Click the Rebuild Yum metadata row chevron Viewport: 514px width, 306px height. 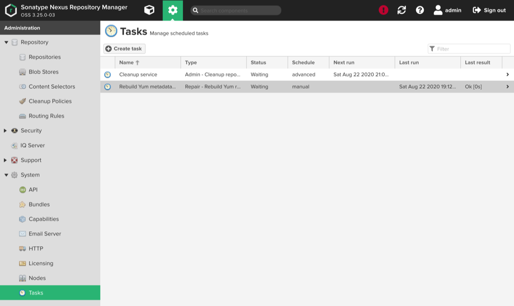coord(507,87)
